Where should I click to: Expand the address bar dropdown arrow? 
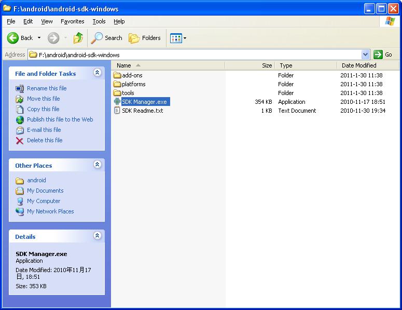[365, 55]
